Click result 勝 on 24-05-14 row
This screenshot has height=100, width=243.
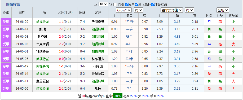(209, 74)
